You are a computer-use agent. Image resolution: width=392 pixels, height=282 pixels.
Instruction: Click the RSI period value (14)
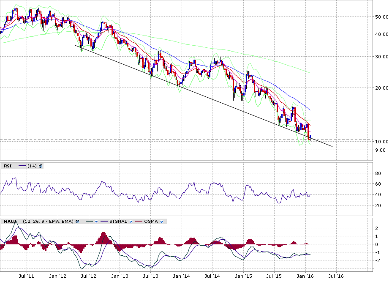pyautogui.click(x=31, y=166)
